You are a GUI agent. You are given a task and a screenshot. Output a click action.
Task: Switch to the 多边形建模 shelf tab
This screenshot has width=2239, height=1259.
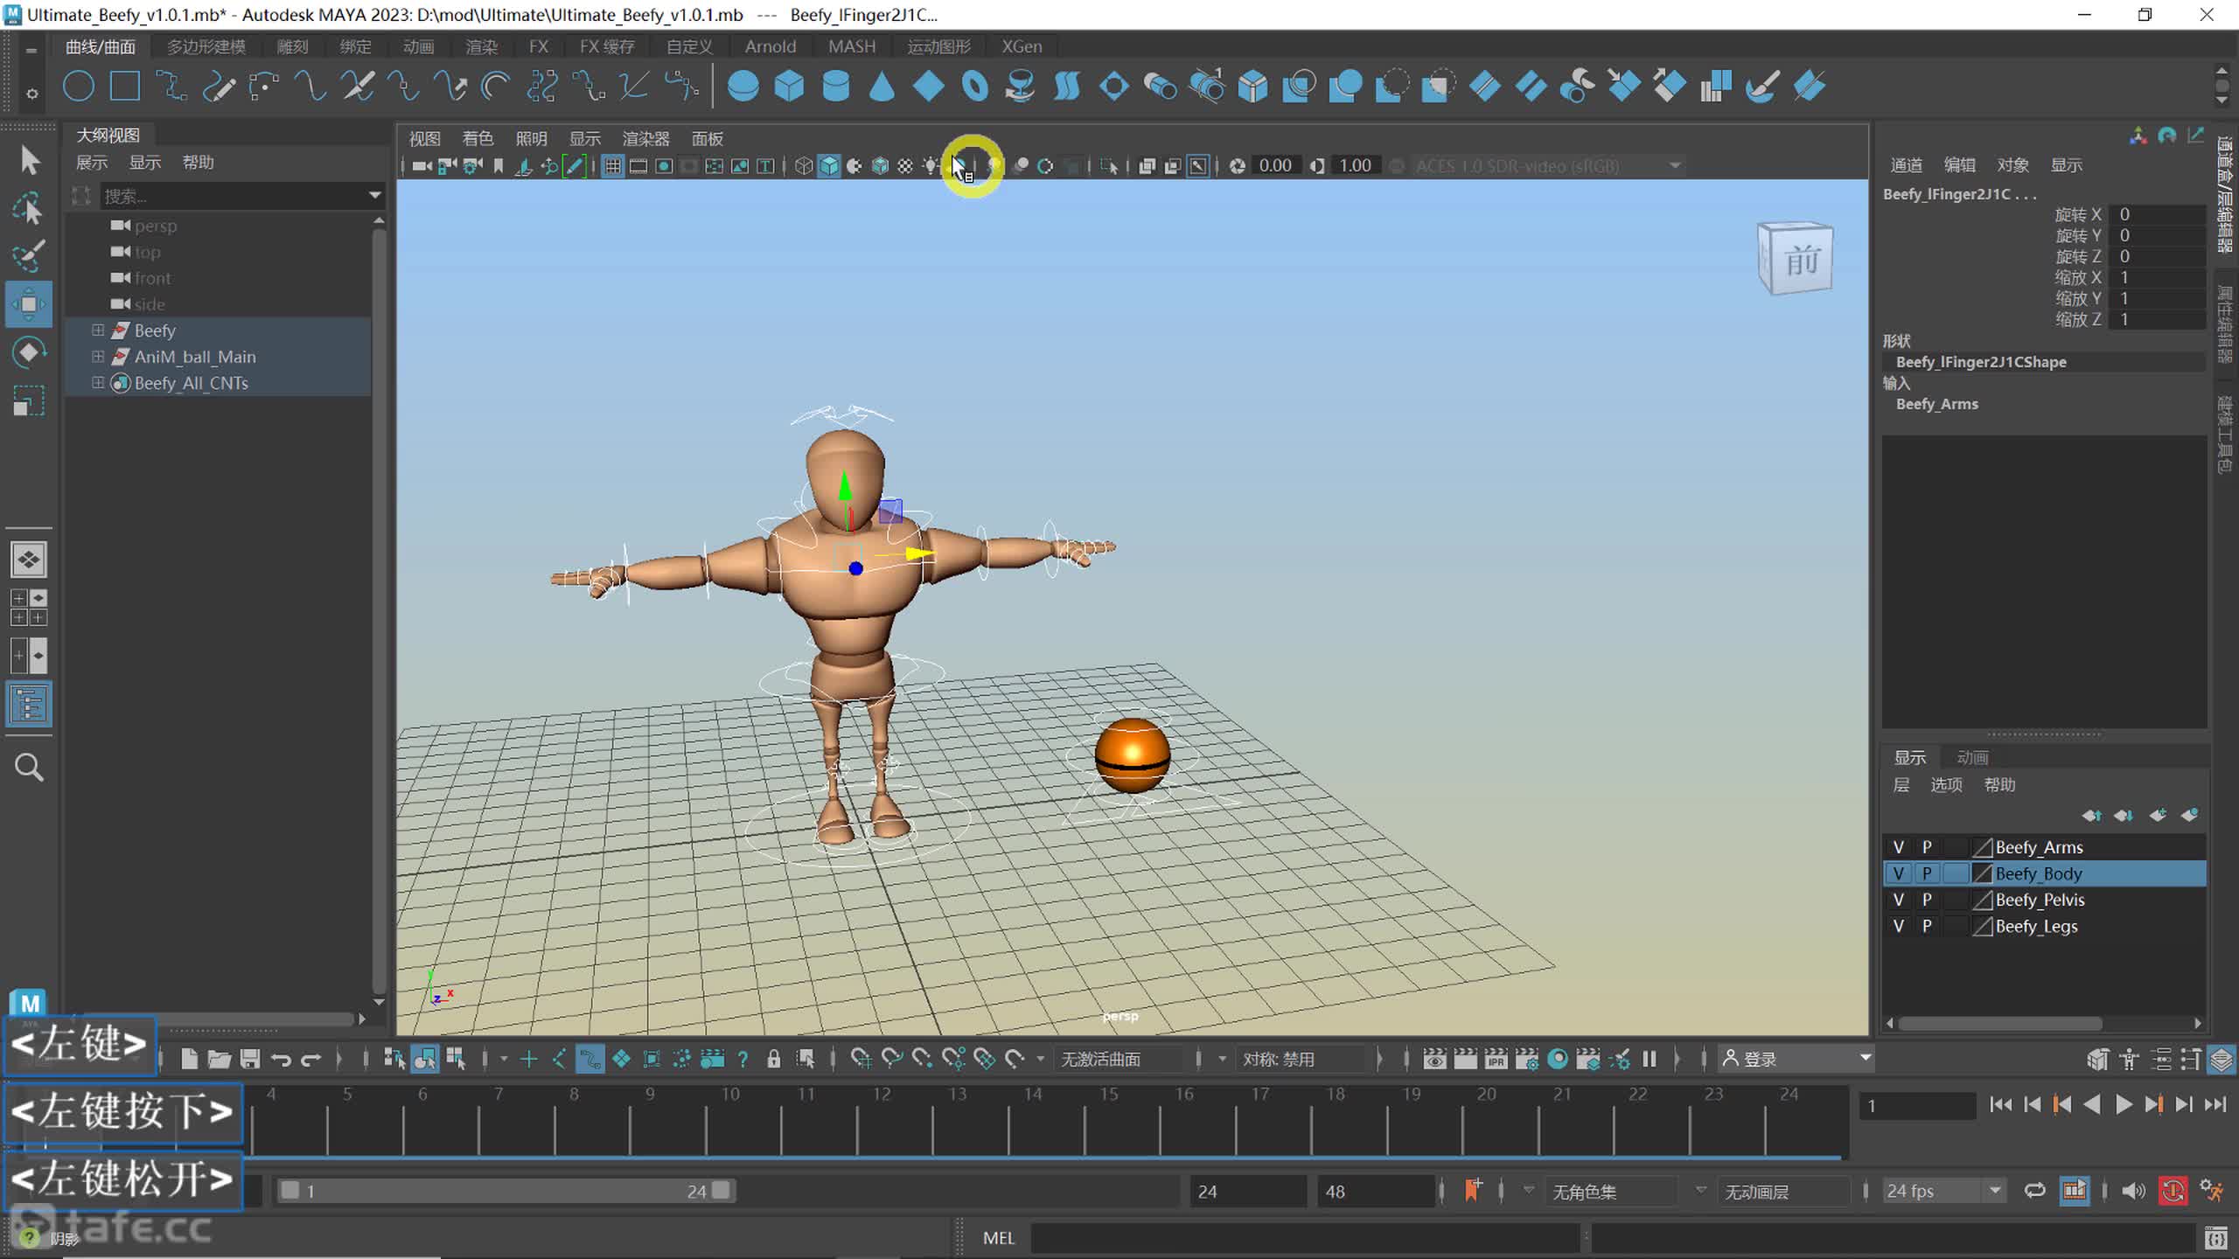coord(206,46)
